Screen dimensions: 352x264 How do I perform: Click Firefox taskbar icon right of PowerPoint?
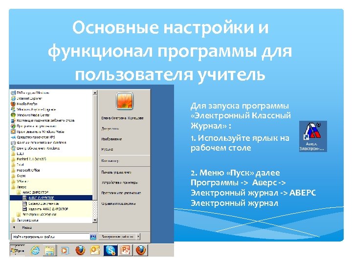pos(141,250)
